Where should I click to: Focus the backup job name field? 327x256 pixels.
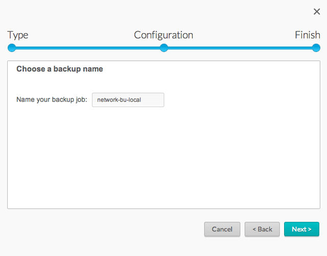point(128,100)
